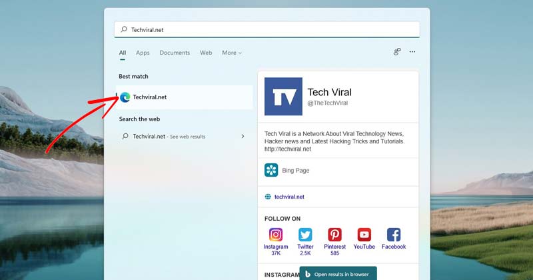
Task: Open the Instagram follow icon
Action: pos(276,235)
